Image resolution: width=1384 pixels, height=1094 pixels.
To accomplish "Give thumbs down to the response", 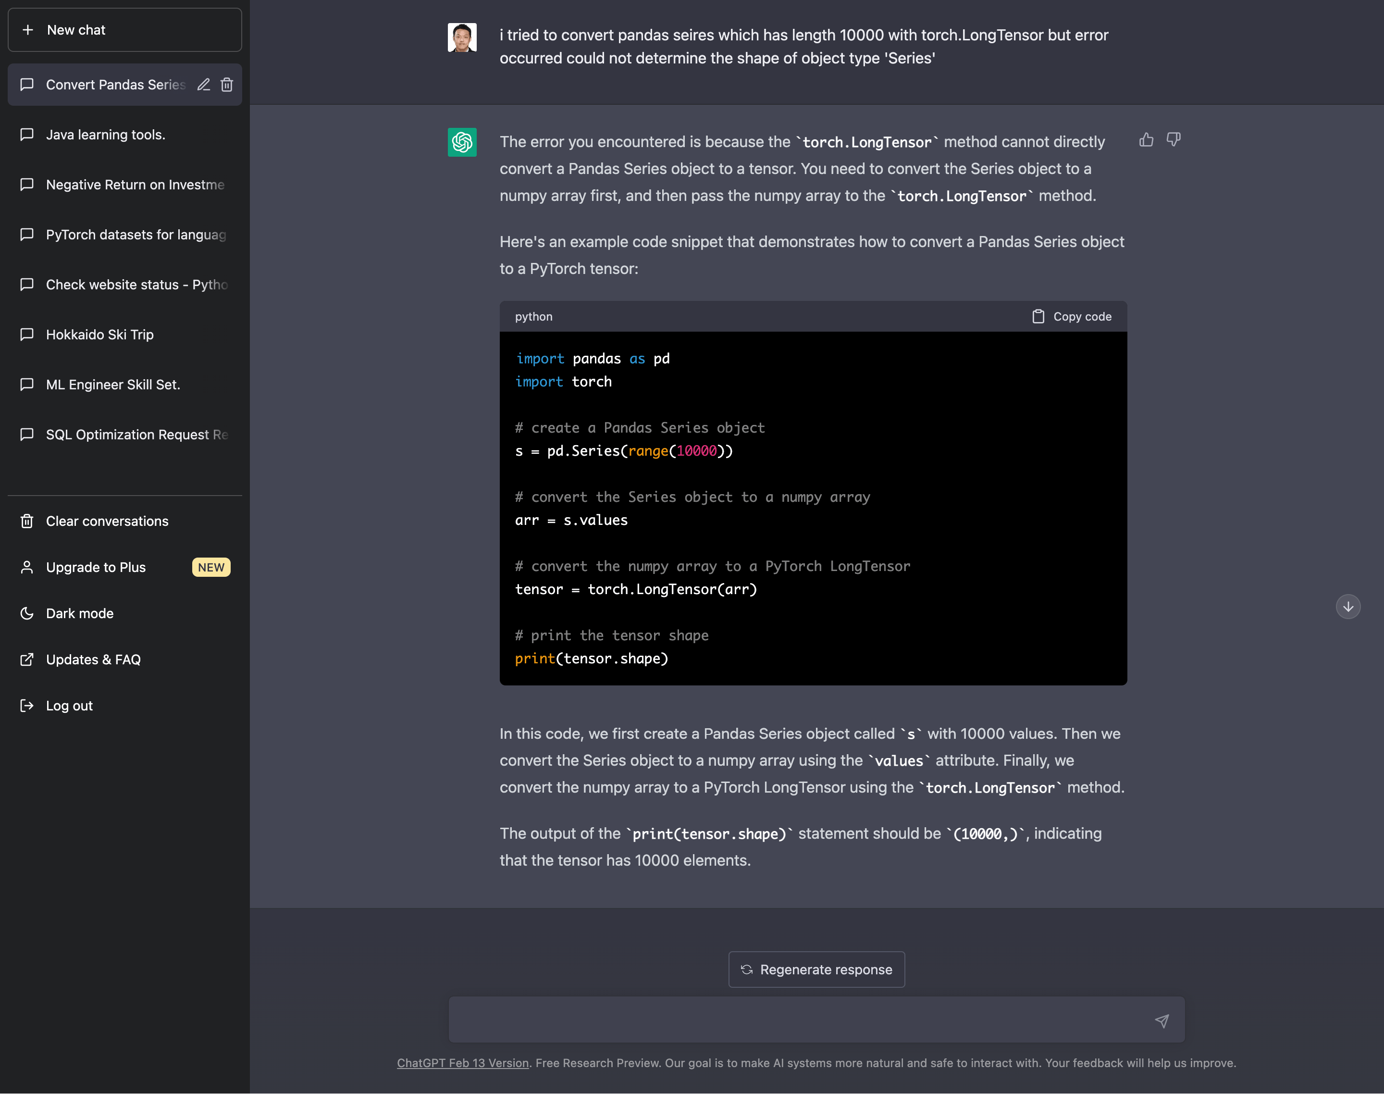I will [x=1174, y=139].
